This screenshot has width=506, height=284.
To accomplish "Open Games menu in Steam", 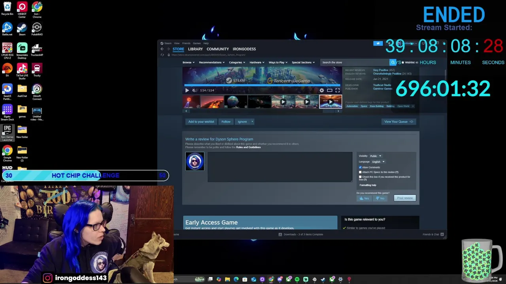I will [196, 43].
